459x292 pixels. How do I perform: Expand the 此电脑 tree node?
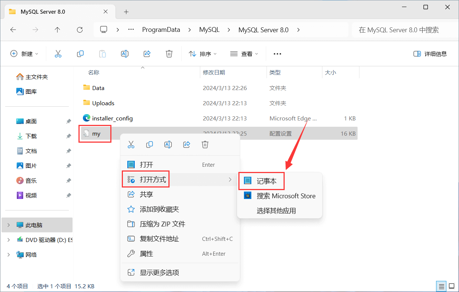pyautogui.click(x=9, y=225)
